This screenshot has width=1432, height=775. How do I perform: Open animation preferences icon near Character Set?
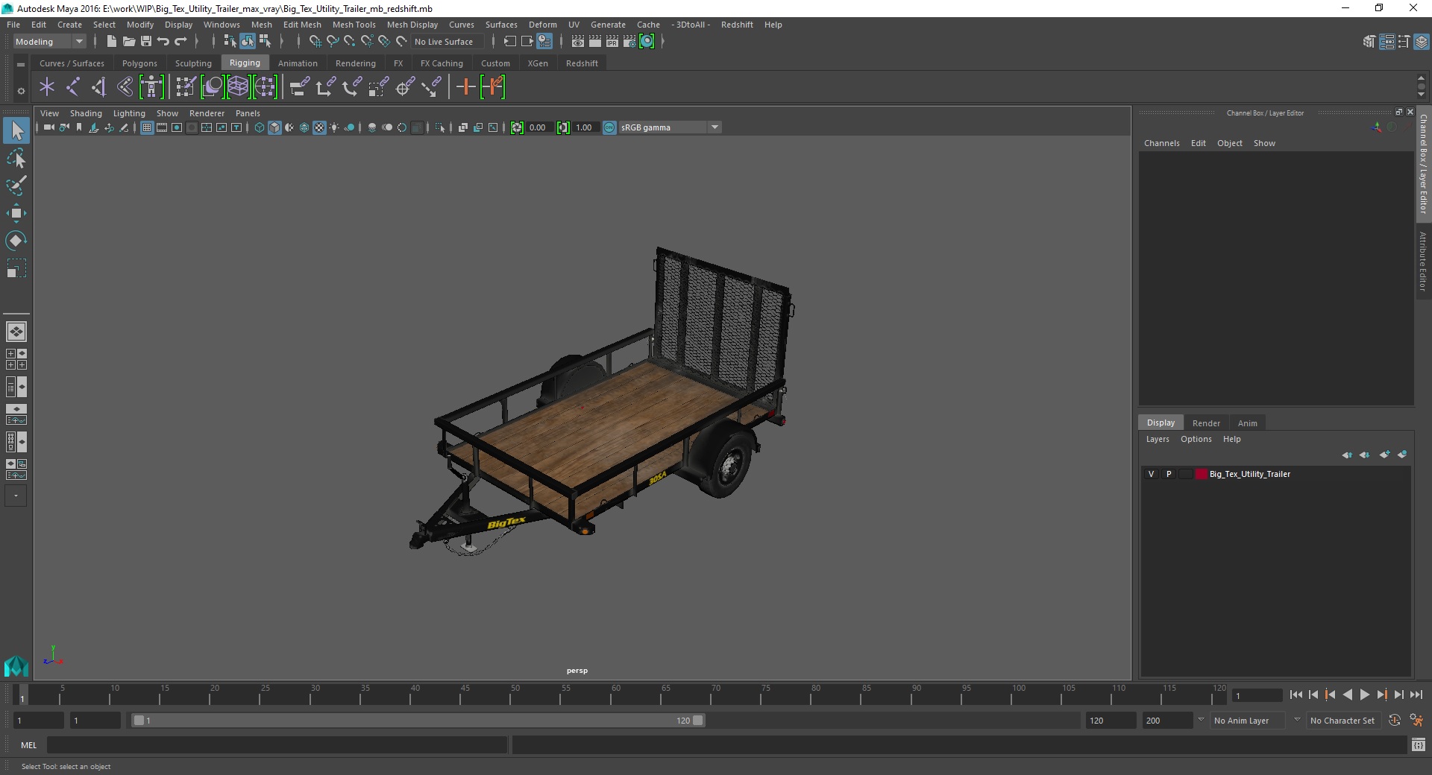click(x=1416, y=721)
